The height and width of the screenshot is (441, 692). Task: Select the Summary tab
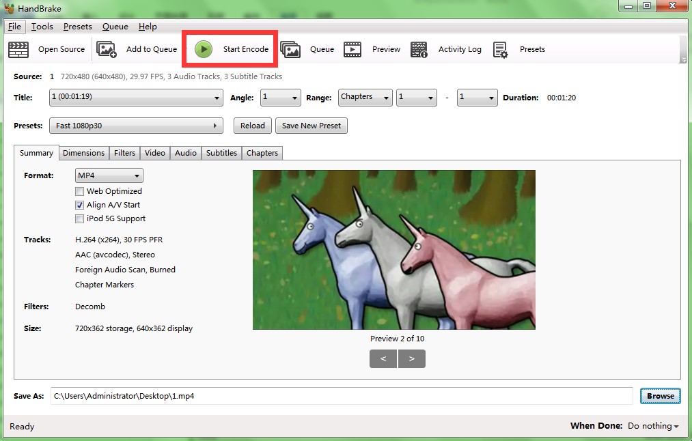point(36,153)
